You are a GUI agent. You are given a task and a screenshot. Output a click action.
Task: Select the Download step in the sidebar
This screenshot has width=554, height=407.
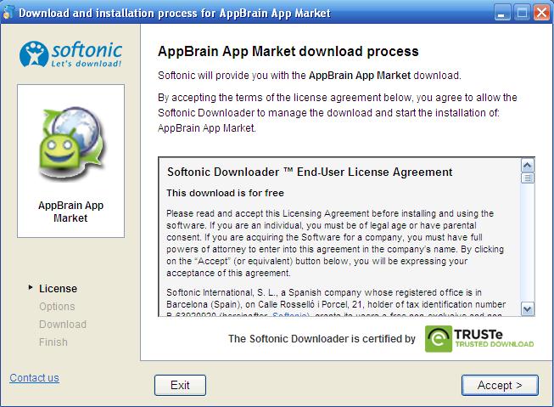click(x=63, y=324)
